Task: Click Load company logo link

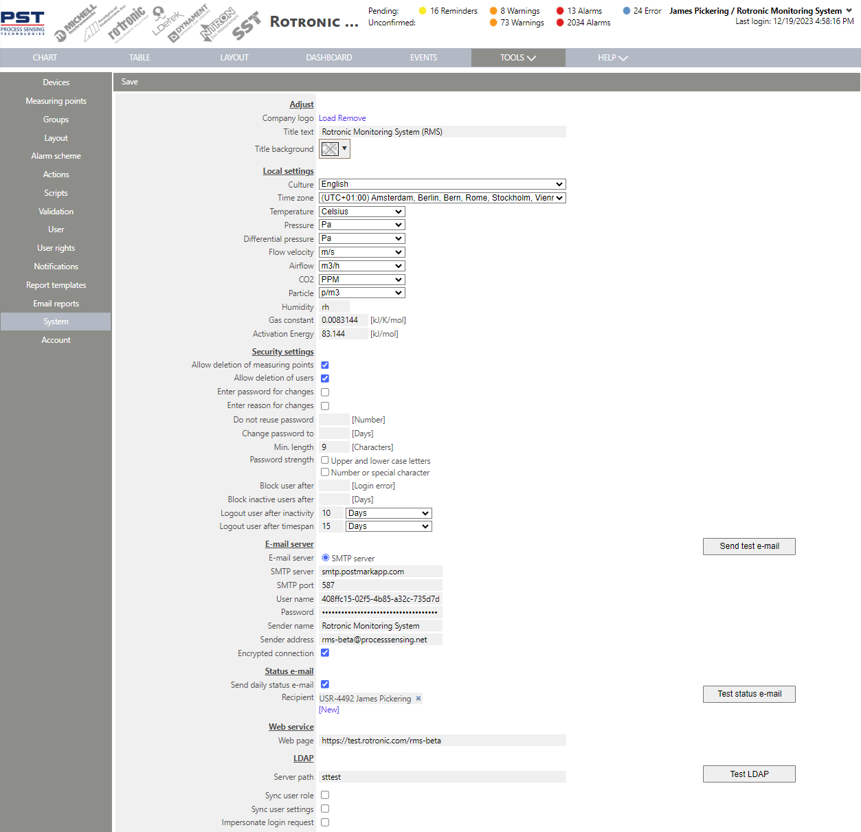Action: pos(327,118)
